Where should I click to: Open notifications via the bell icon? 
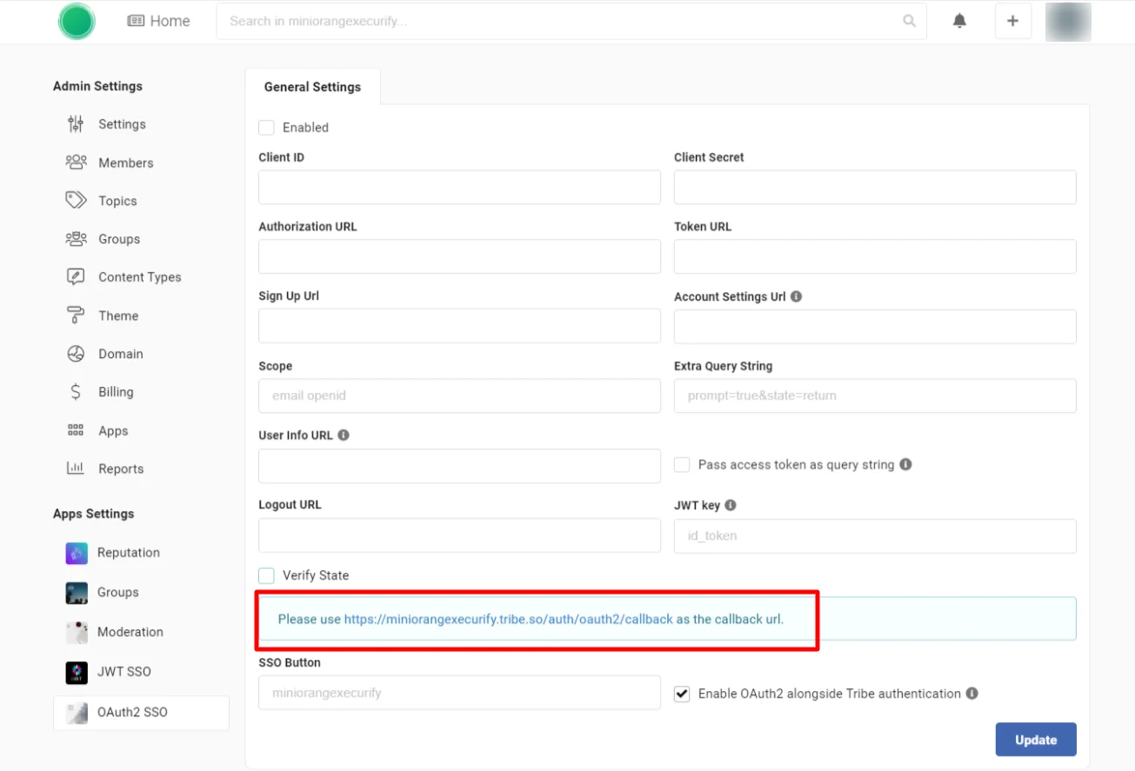pyautogui.click(x=958, y=20)
